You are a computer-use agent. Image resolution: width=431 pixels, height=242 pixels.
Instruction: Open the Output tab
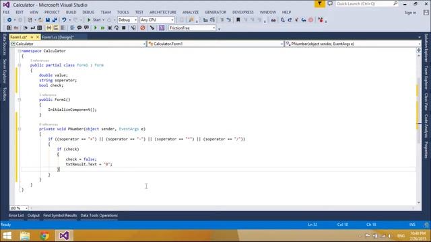(x=34, y=216)
